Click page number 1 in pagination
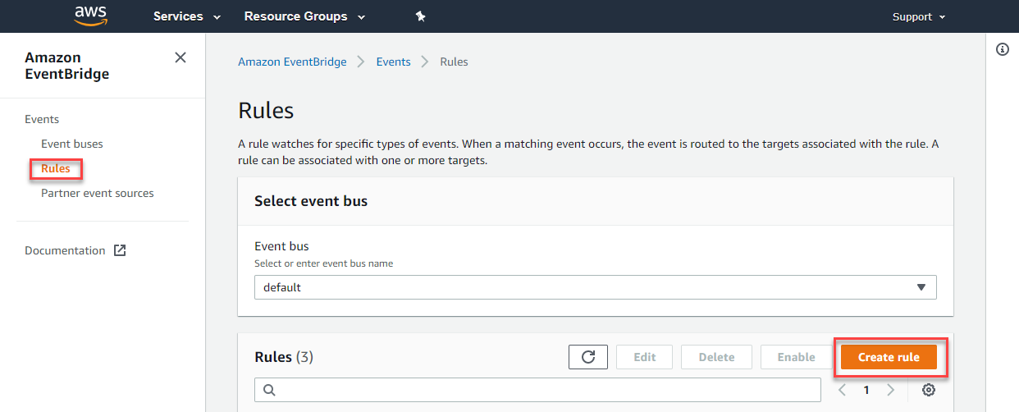 866,390
